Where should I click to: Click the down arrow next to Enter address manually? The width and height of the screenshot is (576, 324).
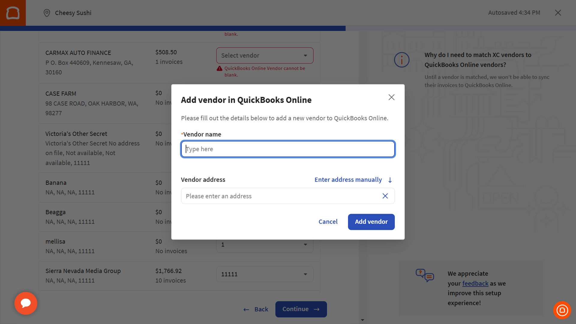tap(390, 180)
